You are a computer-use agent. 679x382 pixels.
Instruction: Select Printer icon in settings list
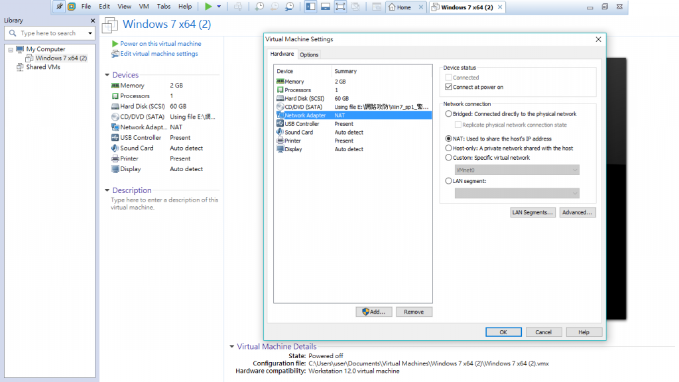click(280, 141)
